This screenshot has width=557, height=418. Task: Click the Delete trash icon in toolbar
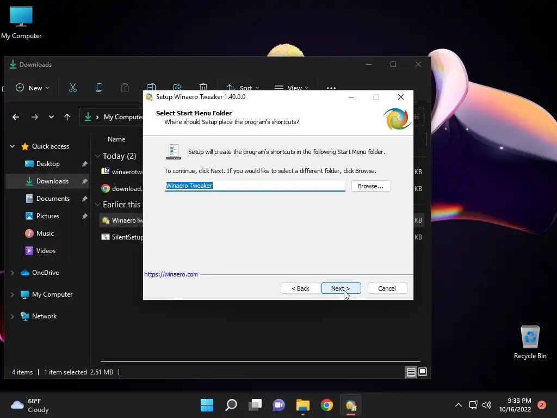tap(203, 87)
